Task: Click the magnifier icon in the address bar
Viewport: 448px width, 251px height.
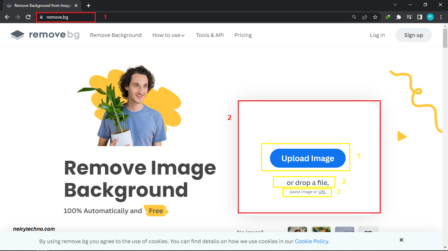Action: (354, 17)
